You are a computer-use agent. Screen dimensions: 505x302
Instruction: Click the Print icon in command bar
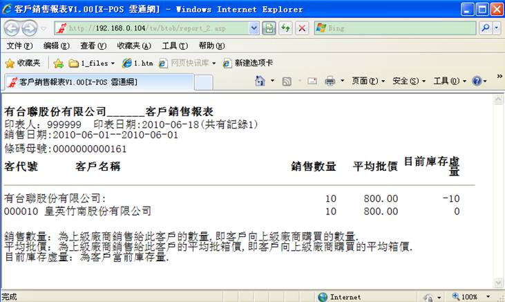(330, 81)
